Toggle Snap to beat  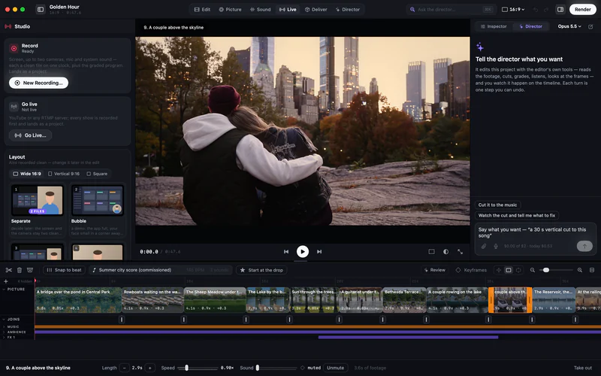pos(64,270)
